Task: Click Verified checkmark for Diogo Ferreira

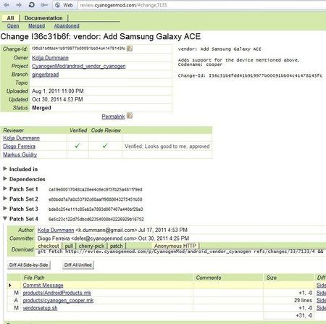Action: click(78, 146)
